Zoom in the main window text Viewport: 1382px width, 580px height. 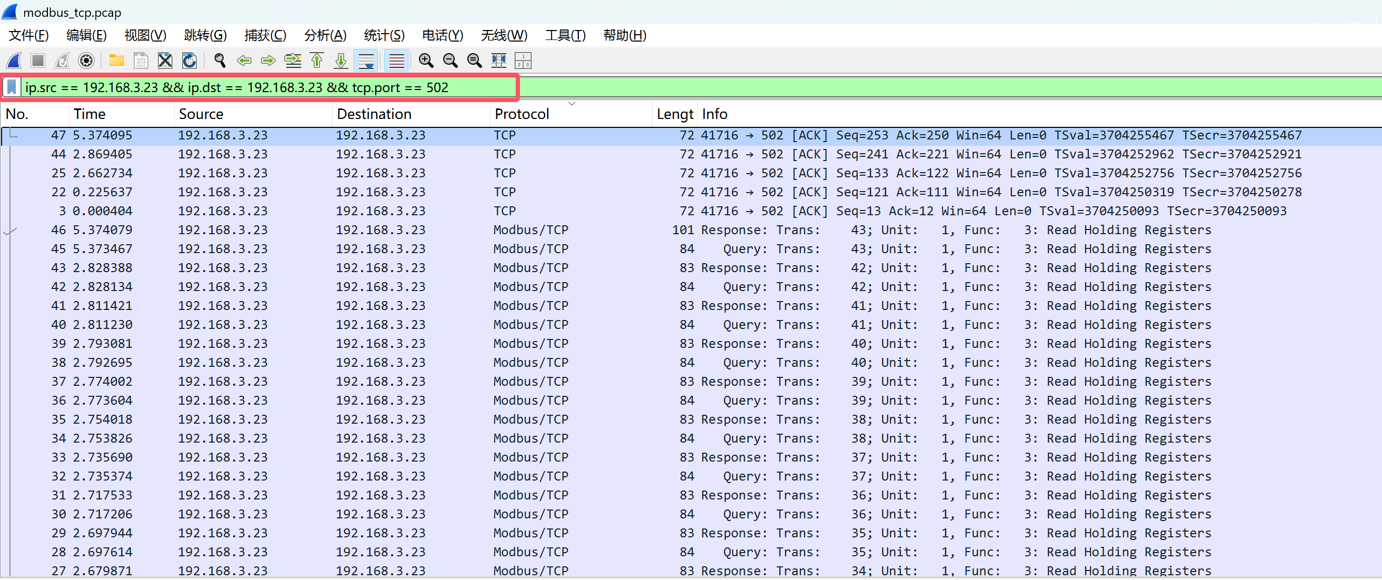(x=426, y=61)
